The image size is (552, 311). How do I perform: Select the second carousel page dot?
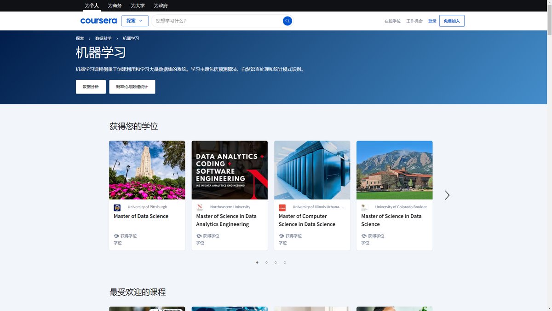tap(266, 262)
